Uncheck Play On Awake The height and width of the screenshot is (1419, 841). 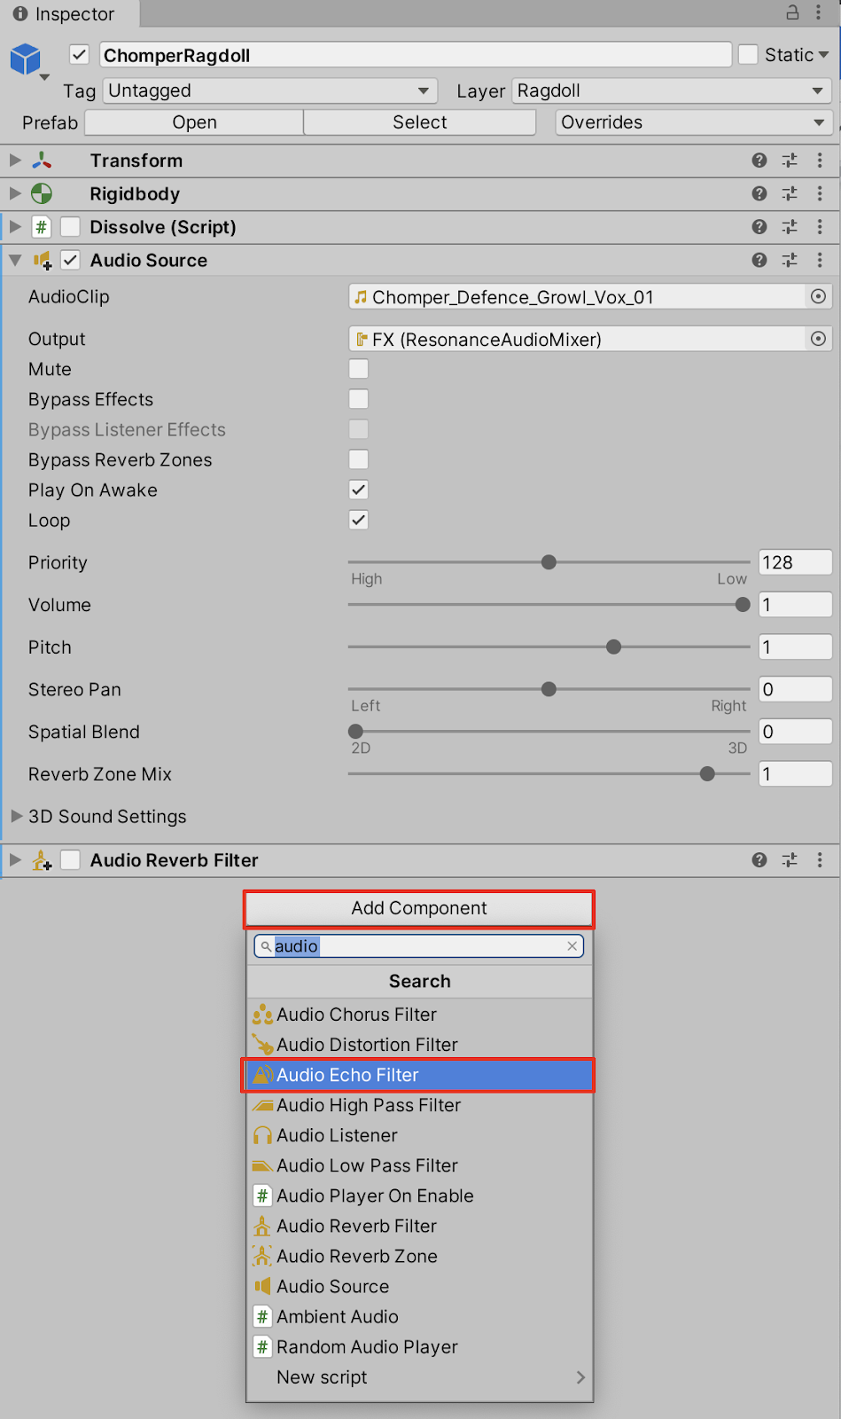(359, 490)
